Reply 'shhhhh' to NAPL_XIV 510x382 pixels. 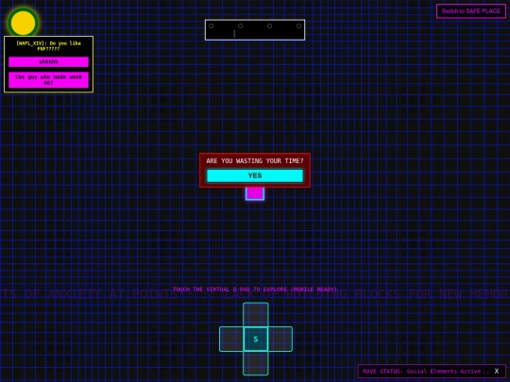(x=48, y=61)
